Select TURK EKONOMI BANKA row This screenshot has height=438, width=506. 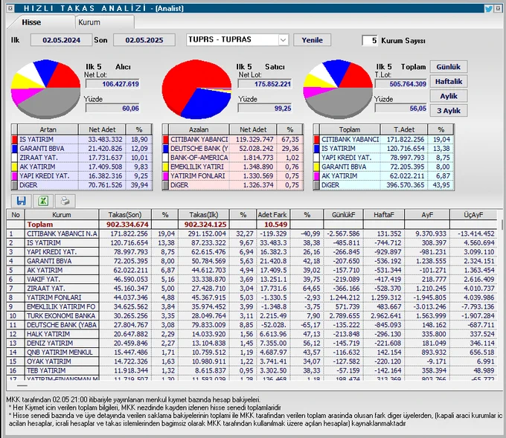coord(252,316)
